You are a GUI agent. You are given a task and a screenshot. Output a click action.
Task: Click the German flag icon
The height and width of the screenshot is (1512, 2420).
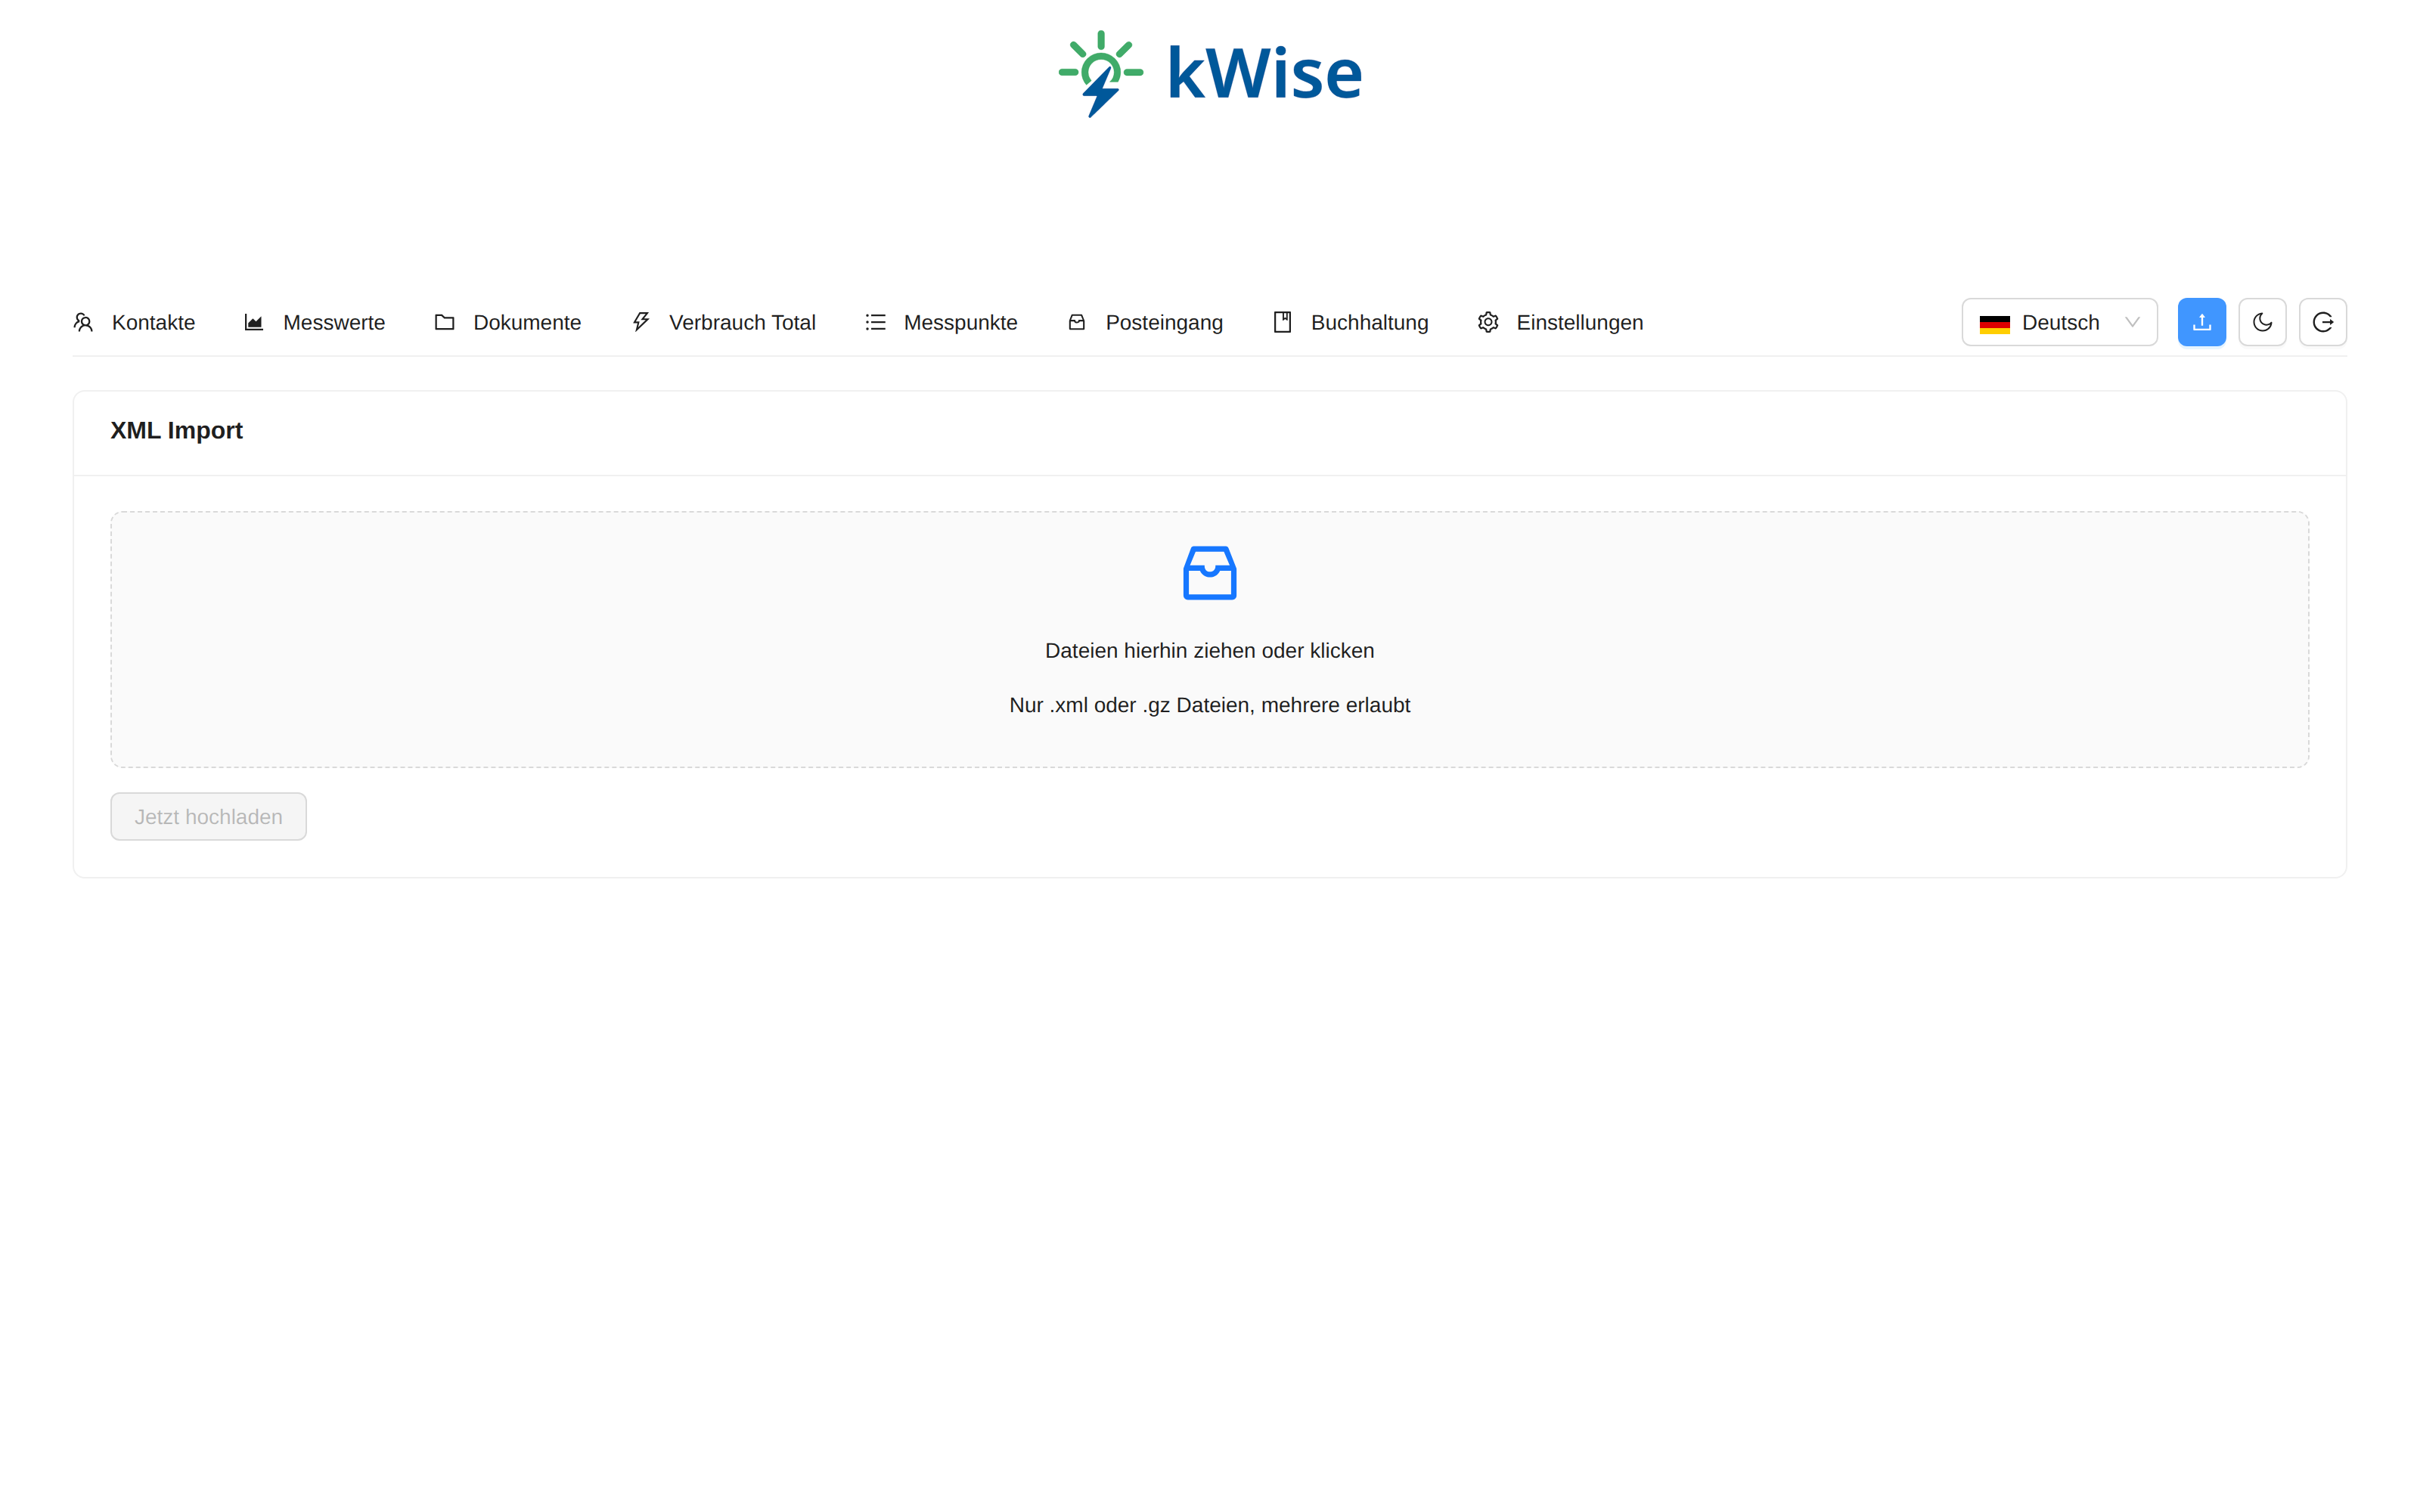coord(1995,323)
